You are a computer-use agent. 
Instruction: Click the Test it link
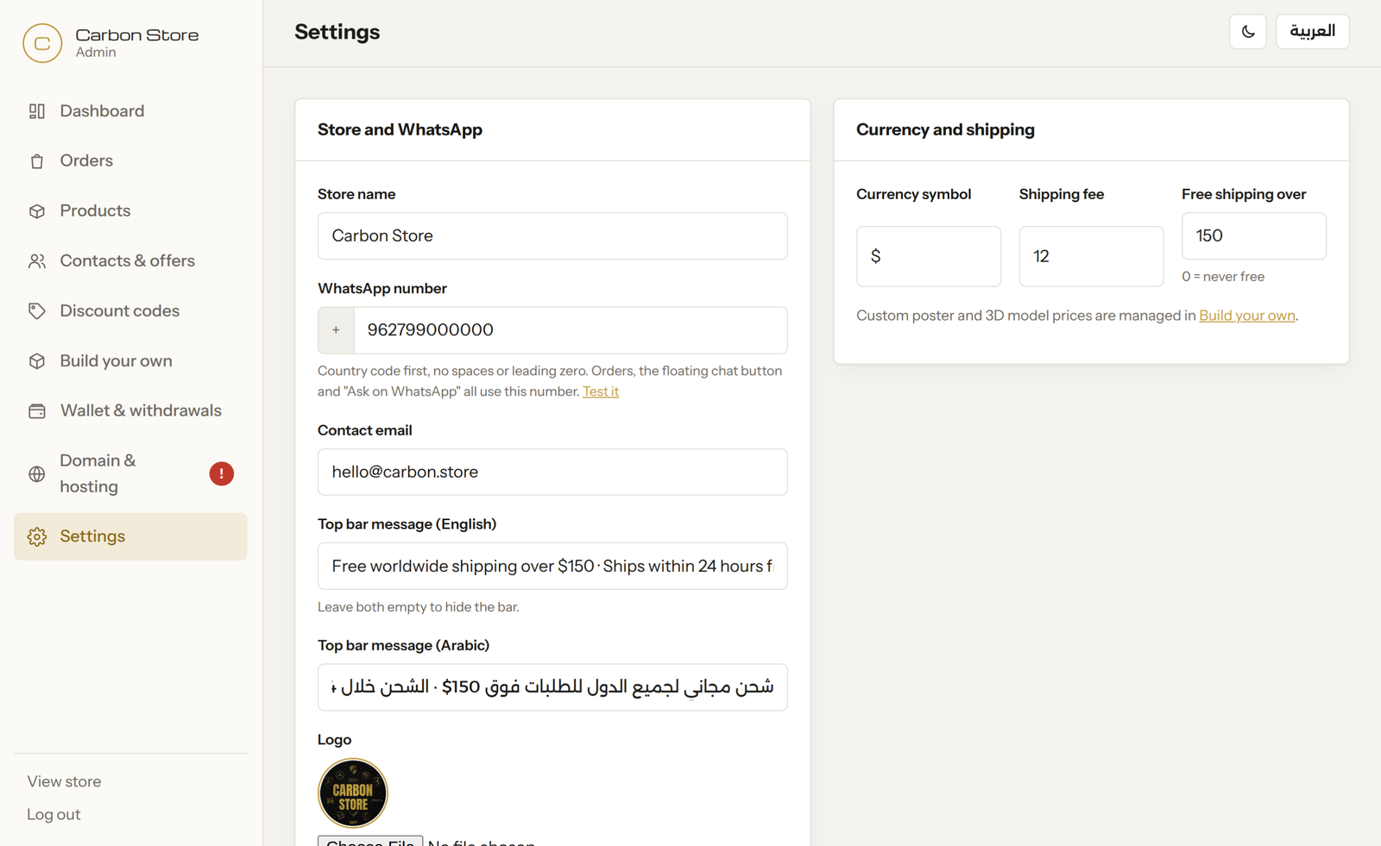click(601, 392)
